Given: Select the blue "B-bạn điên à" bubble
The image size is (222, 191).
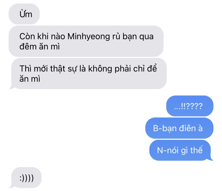Looking at the screenshot, I should [x=179, y=128].
